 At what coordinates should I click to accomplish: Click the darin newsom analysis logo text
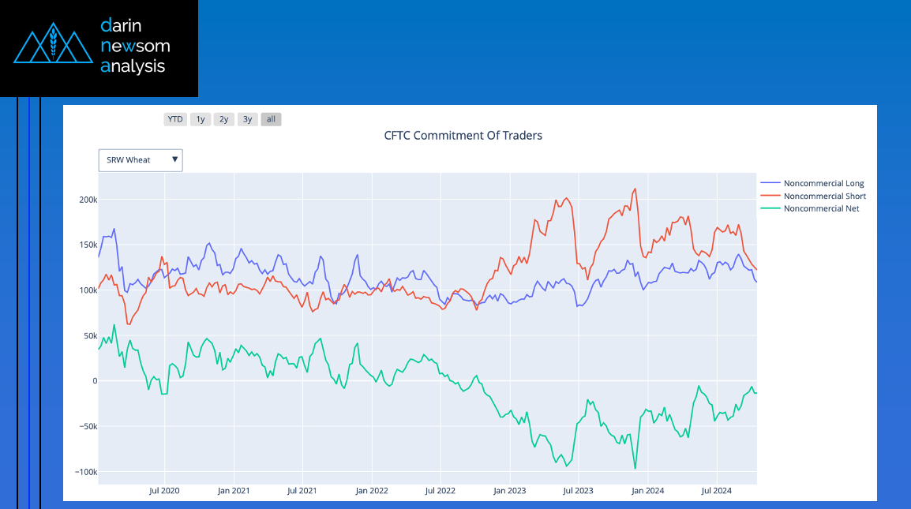(x=135, y=46)
